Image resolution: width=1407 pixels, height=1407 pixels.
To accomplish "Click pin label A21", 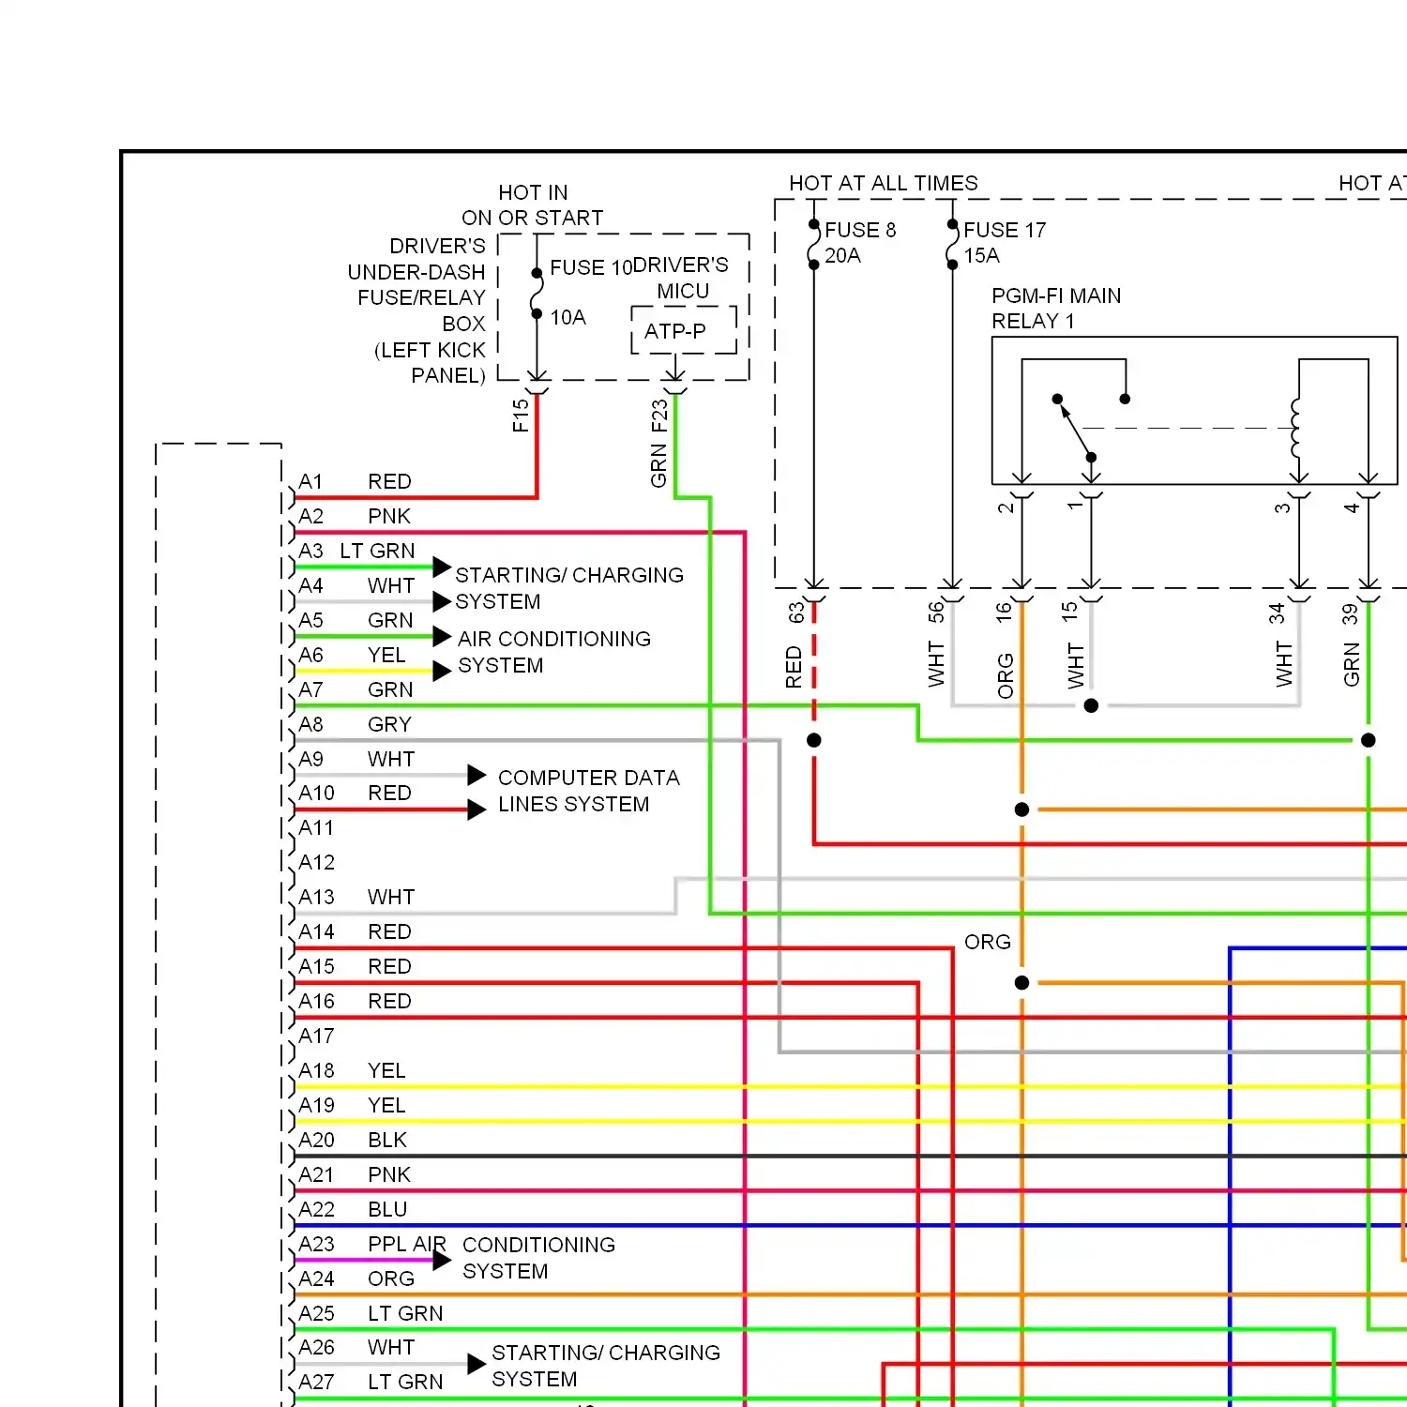I will click(316, 1174).
